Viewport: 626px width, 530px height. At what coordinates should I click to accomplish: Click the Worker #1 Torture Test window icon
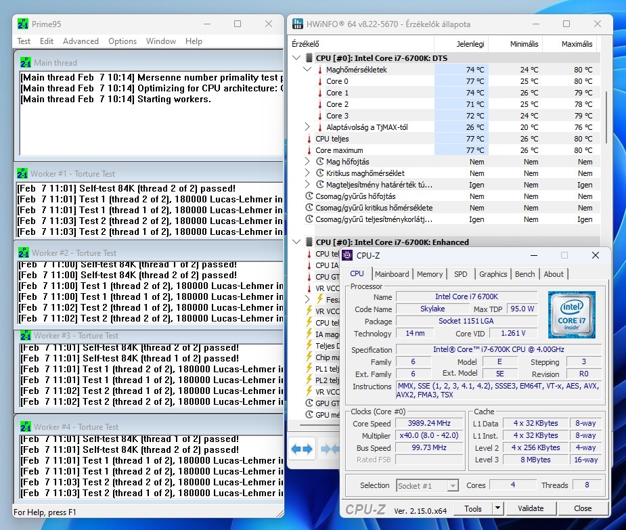23,173
